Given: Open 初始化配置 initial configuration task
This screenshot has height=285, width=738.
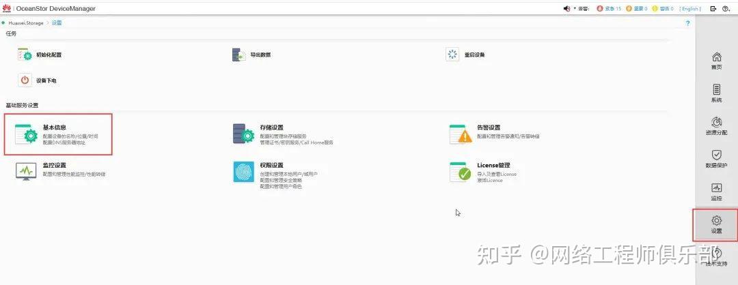Looking at the screenshot, I should (x=40, y=55).
